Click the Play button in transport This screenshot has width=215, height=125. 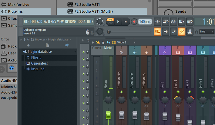tap(118, 21)
